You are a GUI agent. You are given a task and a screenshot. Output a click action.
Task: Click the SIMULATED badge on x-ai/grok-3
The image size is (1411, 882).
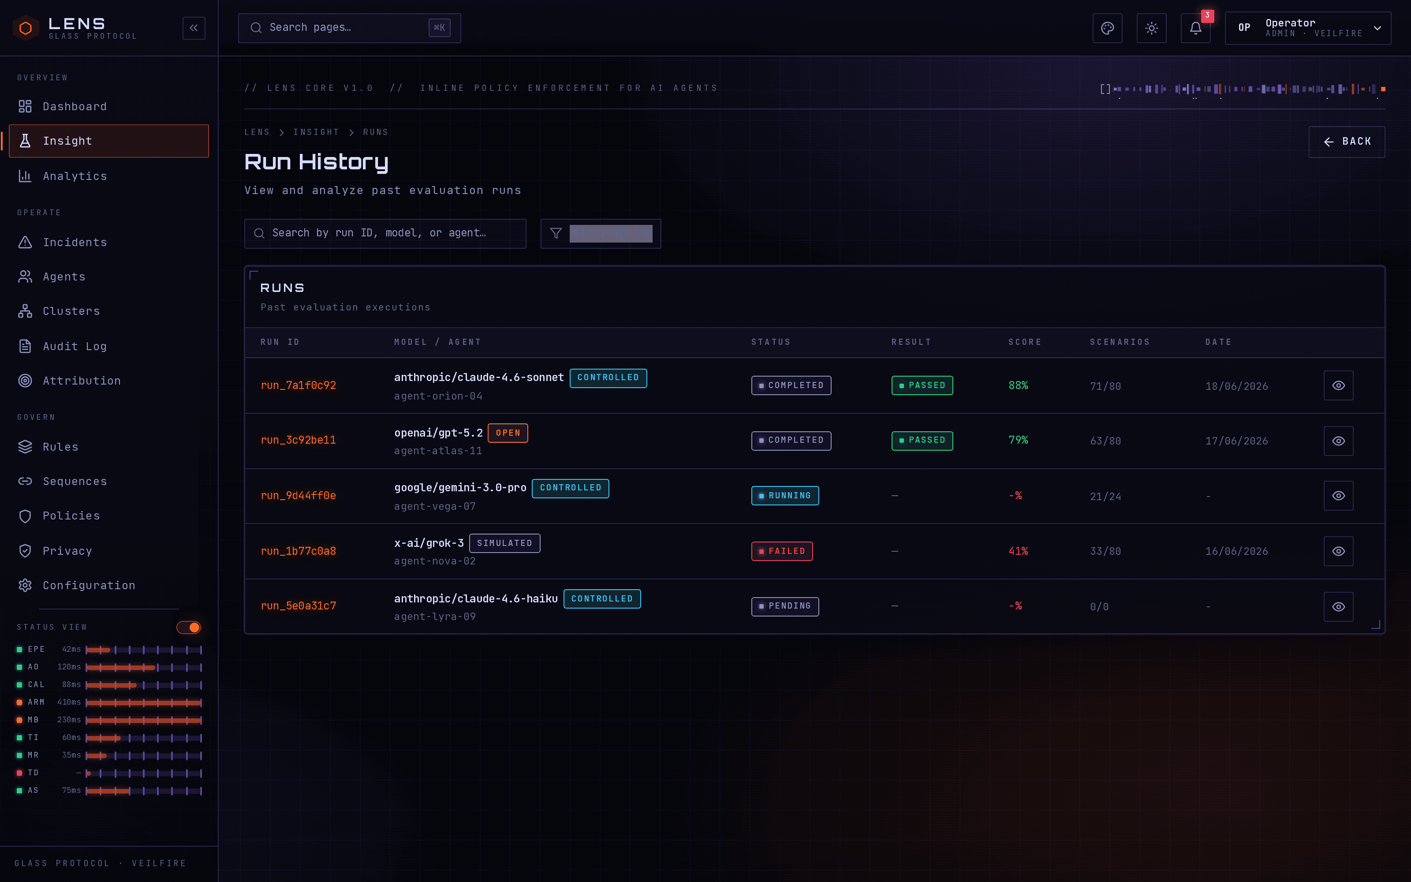504,544
